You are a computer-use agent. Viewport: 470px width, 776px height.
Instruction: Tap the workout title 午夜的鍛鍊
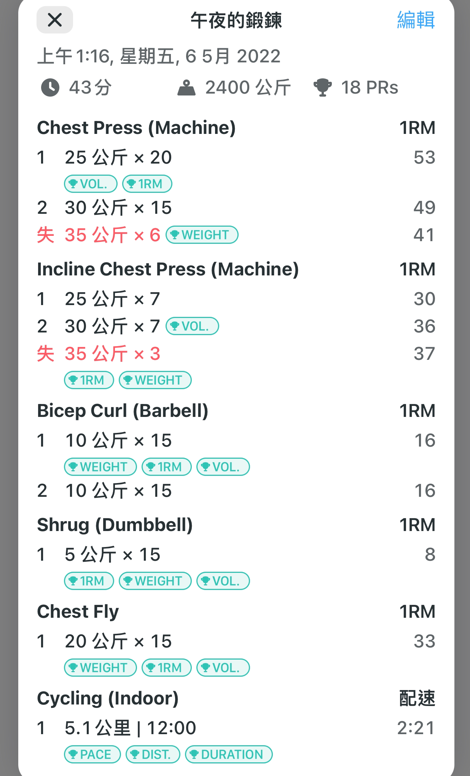[x=236, y=20]
